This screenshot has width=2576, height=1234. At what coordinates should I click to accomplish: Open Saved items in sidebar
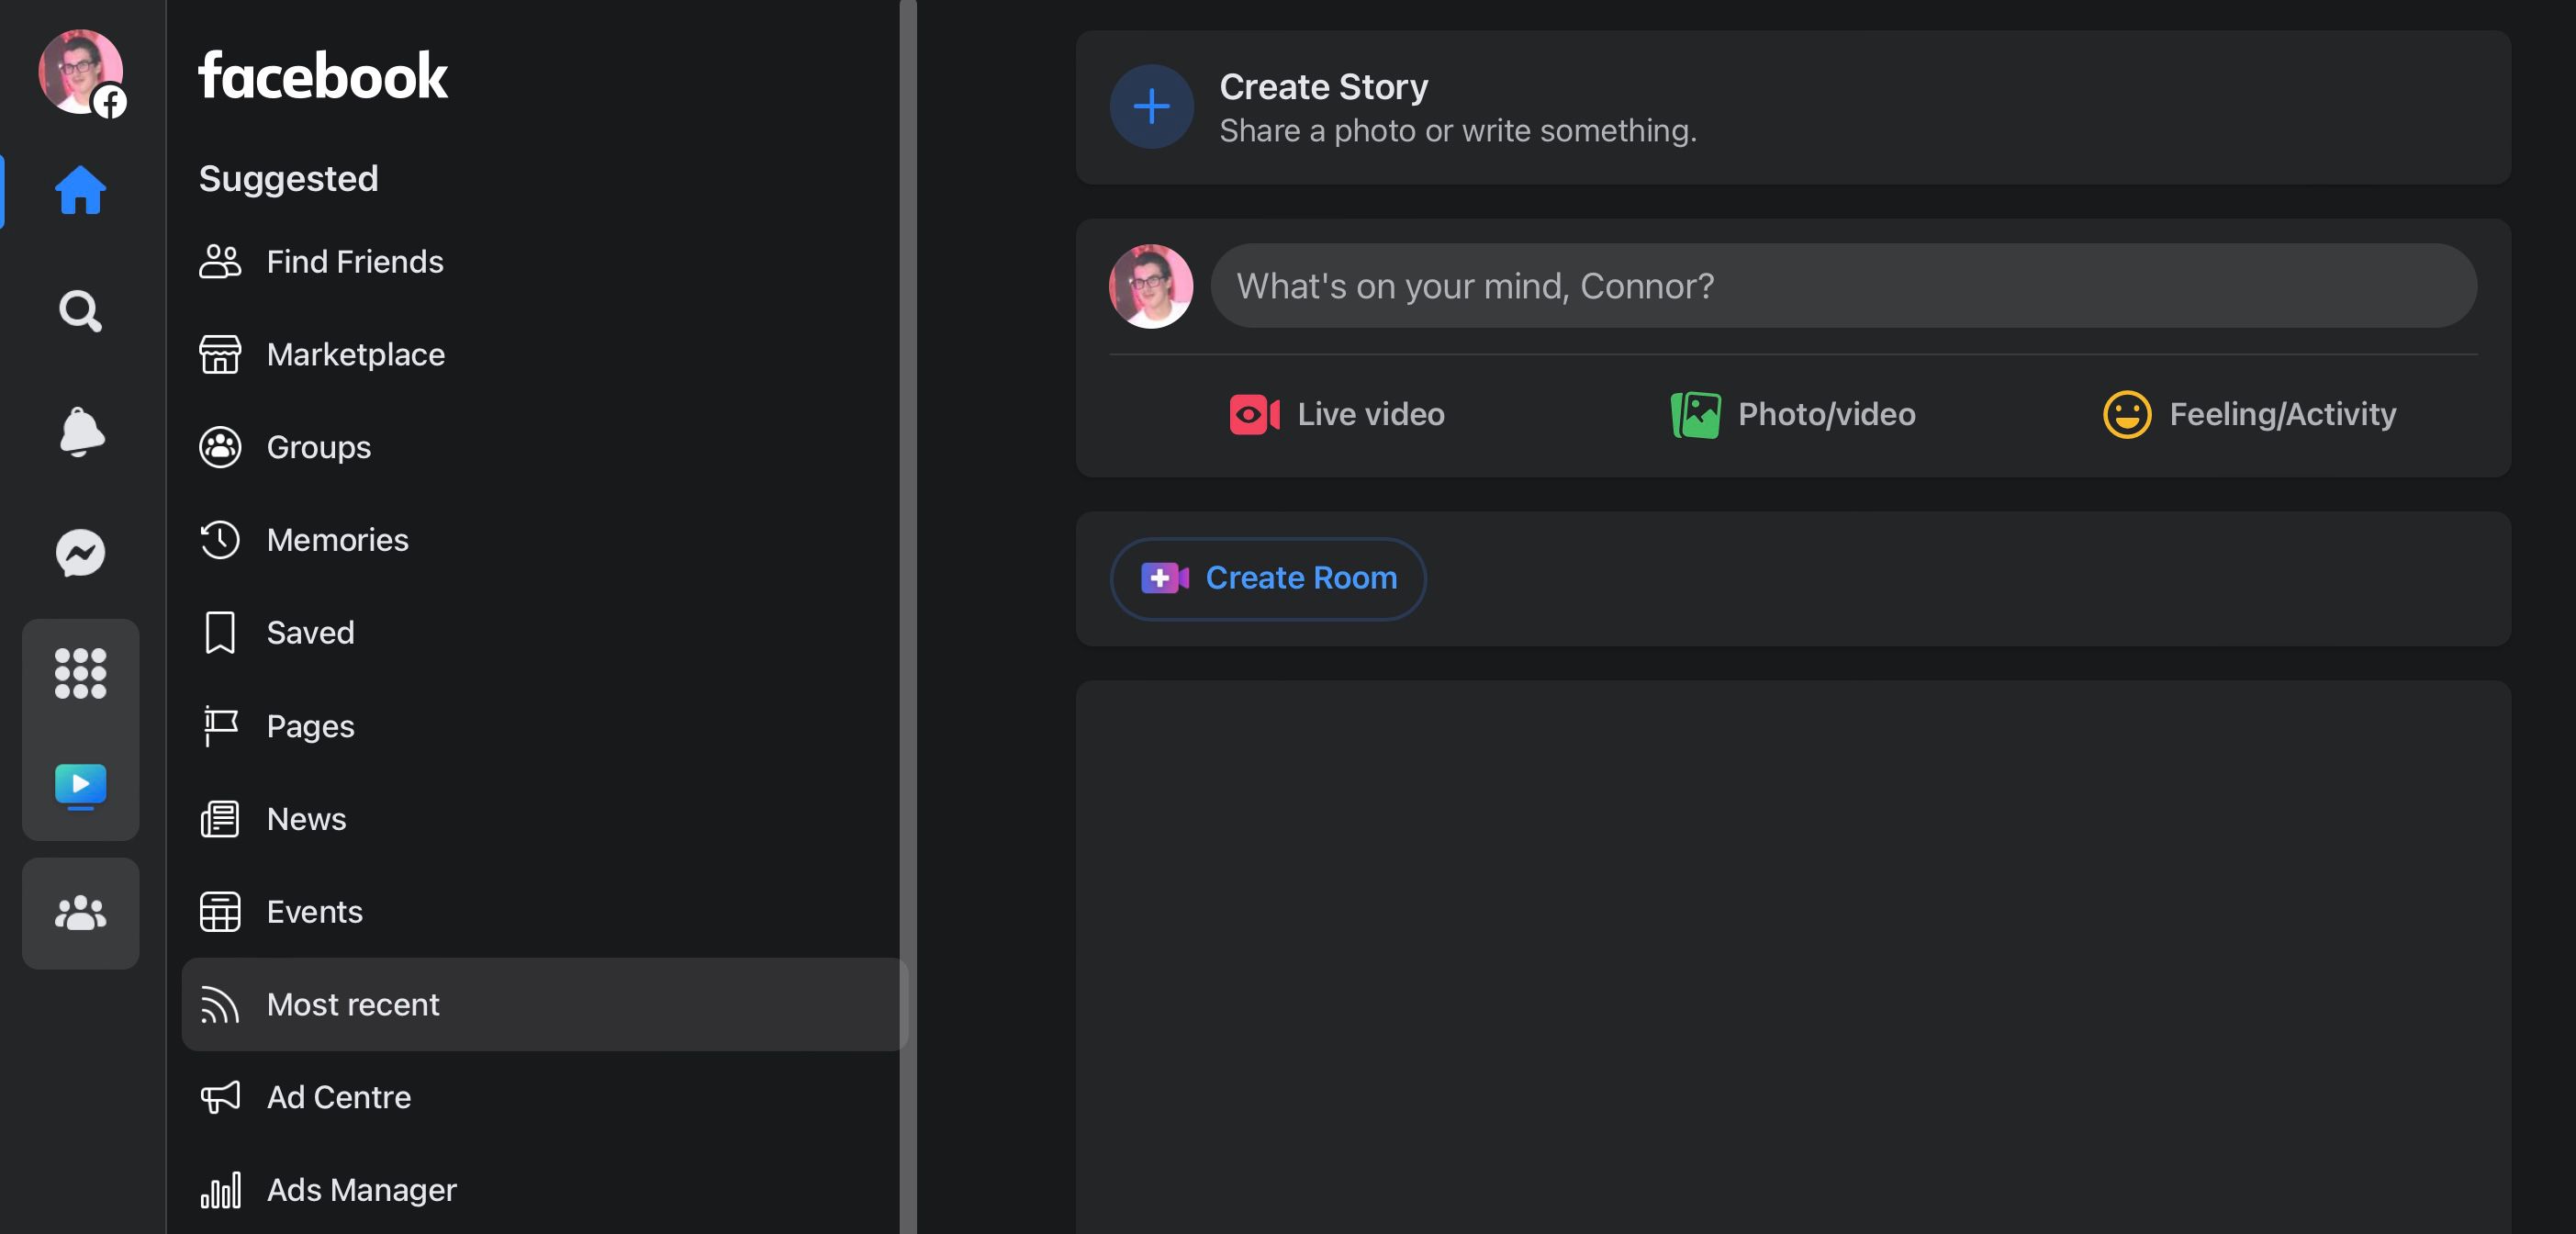pyautogui.click(x=310, y=632)
